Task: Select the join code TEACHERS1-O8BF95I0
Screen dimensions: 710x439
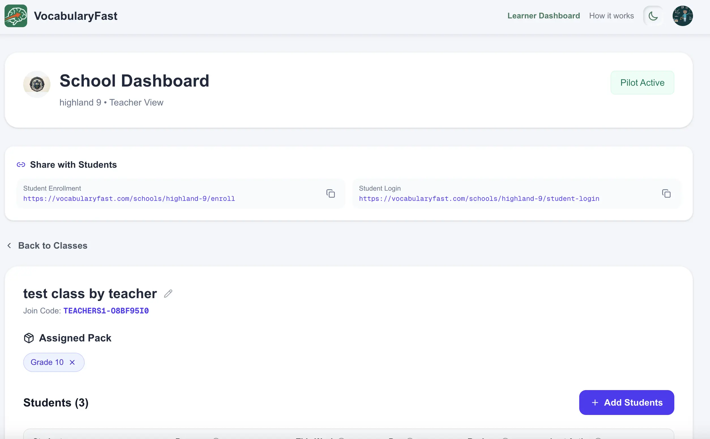Action: (x=106, y=311)
